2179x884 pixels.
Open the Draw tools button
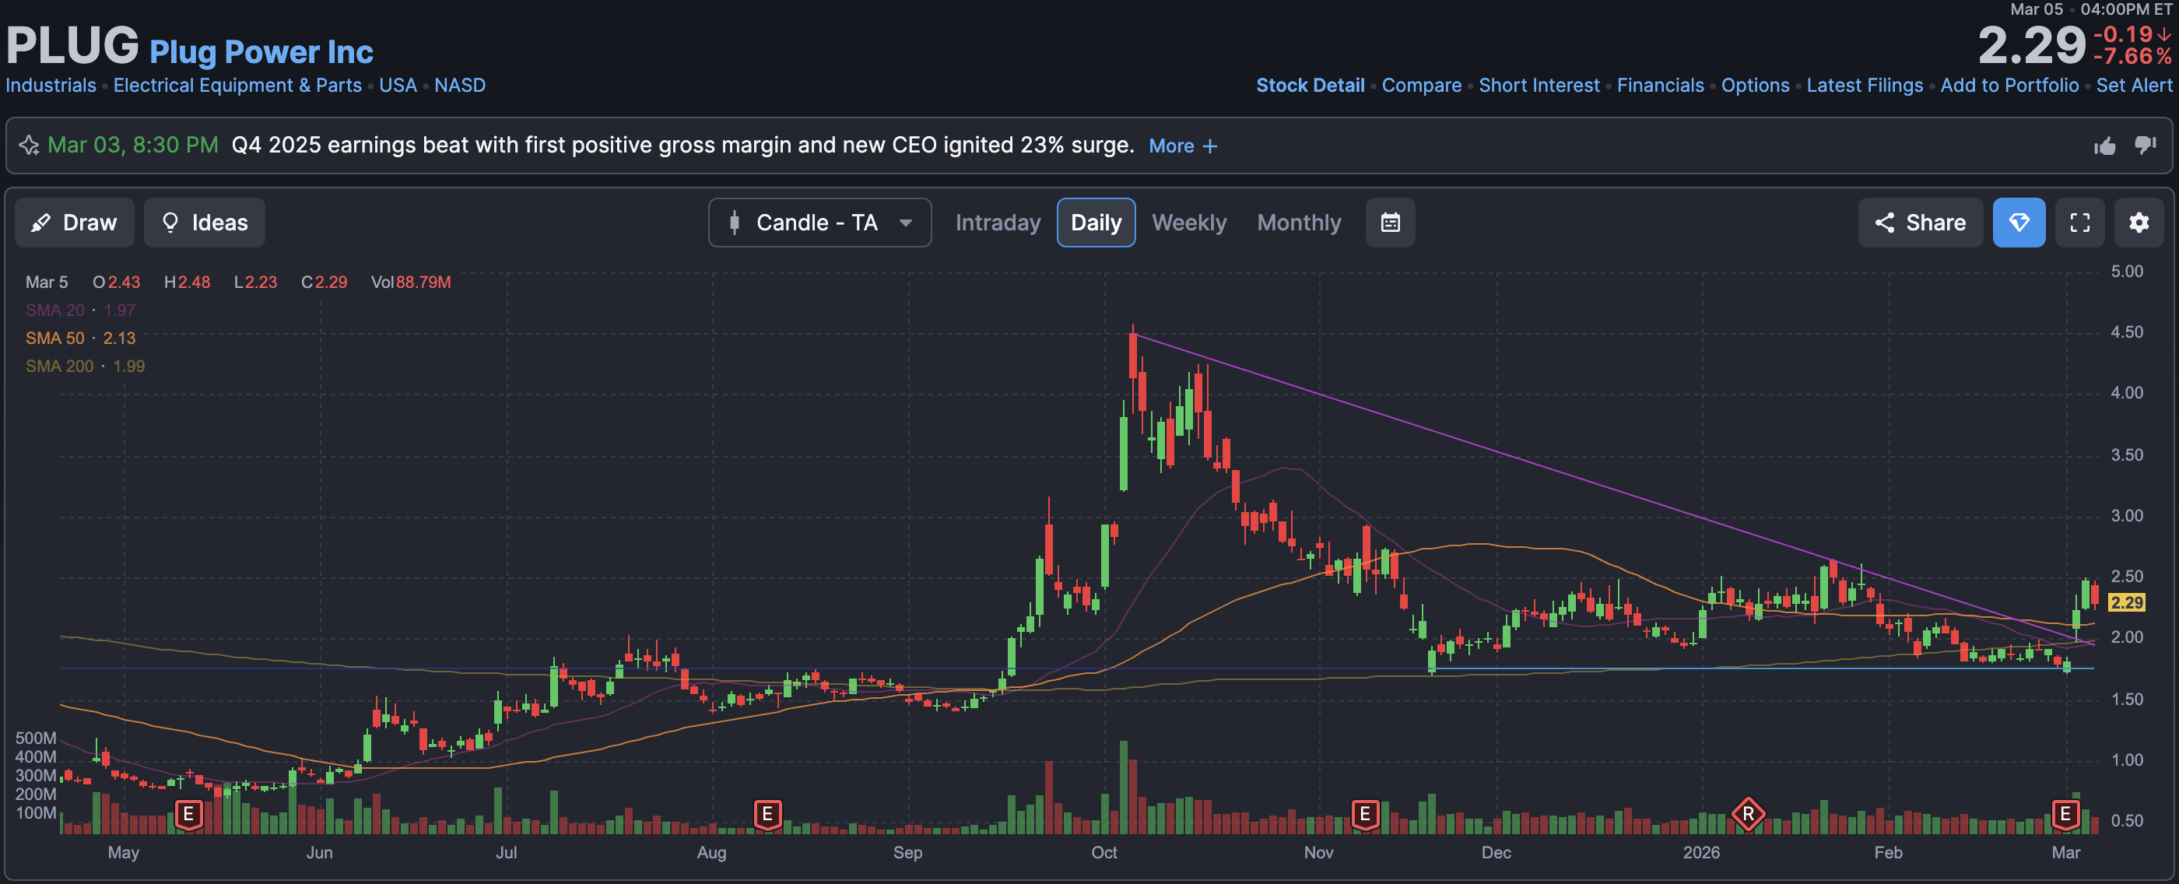click(x=75, y=223)
